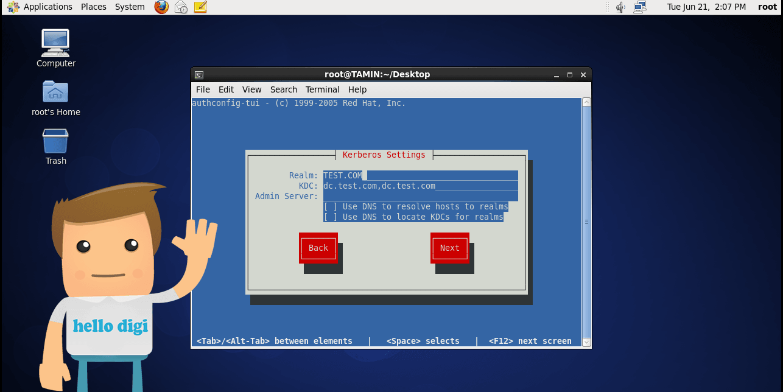Image resolution: width=783 pixels, height=392 pixels.
Task: Open the terminal Search menu
Action: [x=284, y=89]
